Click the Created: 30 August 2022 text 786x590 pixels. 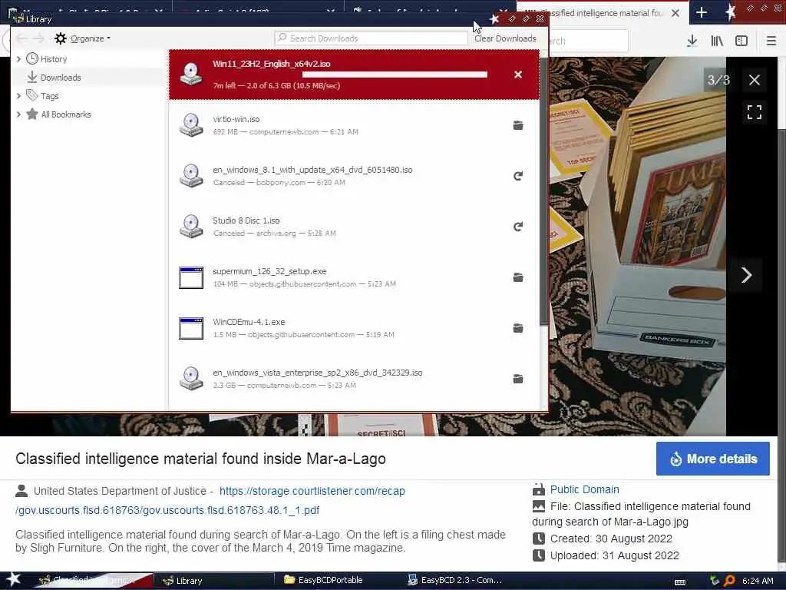[611, 539]
